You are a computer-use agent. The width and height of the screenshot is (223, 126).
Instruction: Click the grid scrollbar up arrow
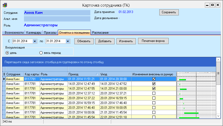(x=218, y=60)
